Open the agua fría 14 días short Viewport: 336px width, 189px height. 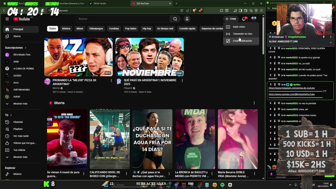point(152,139)
